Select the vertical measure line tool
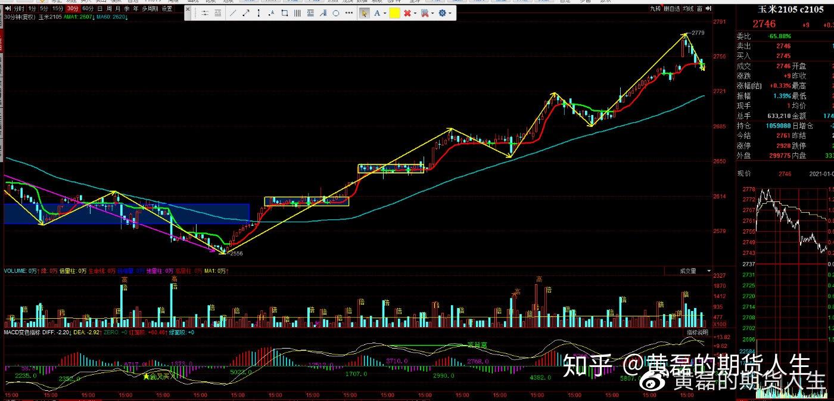This screenshot has height=401, width=834. click(260, 13)
